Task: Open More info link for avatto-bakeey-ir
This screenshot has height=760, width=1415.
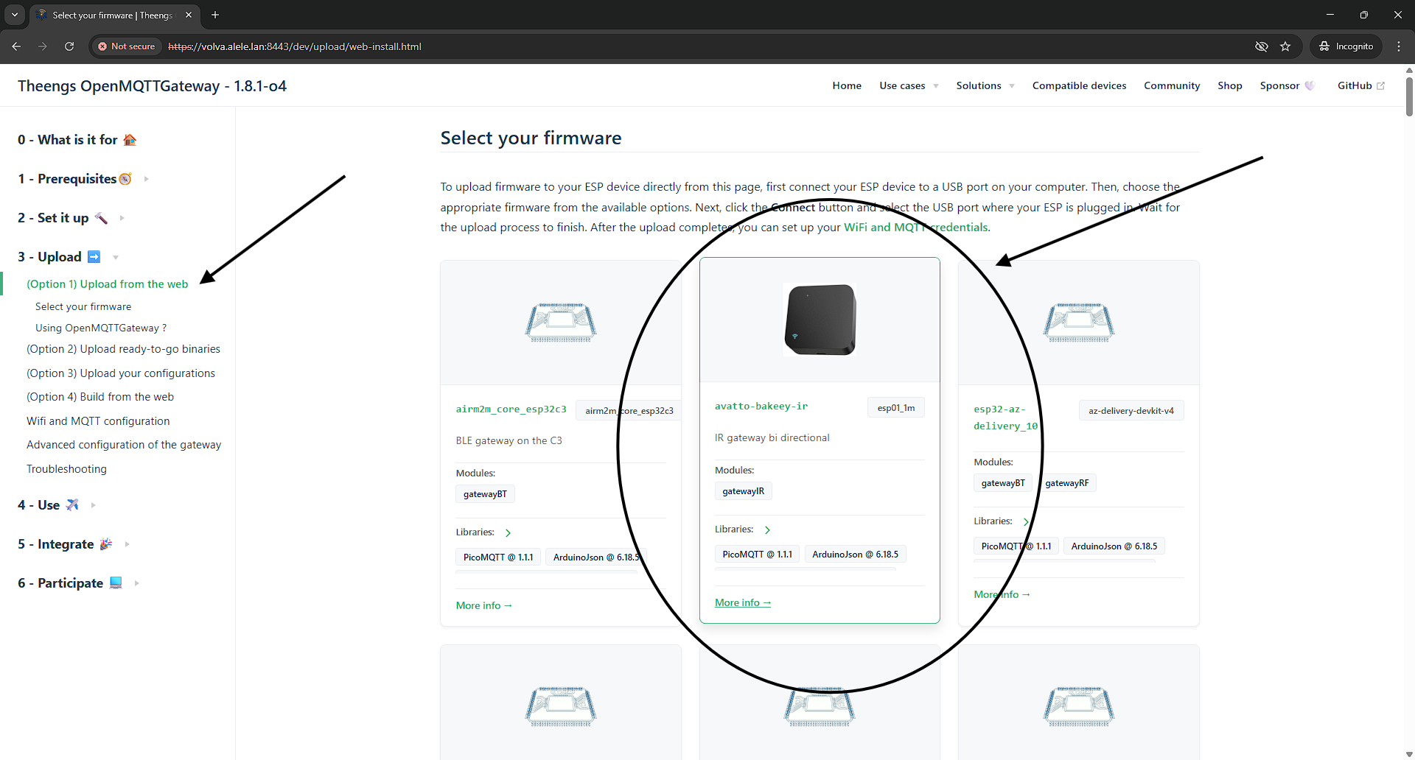Action: (742, 603)
